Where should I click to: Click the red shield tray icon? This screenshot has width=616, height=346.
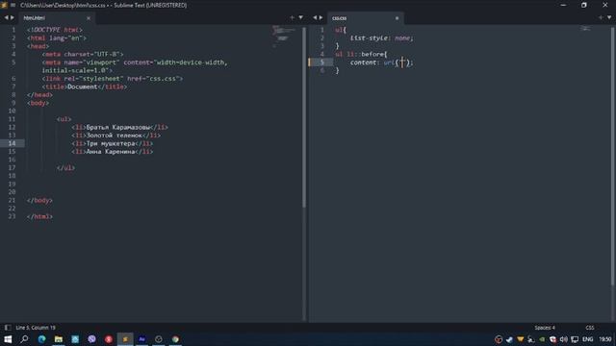pyautogui.click(x=553, y=339)
